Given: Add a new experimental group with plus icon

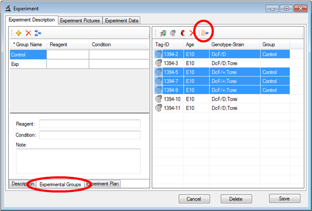Looking at the screenshot, I should pyautogui.click(x=19, y=33).
